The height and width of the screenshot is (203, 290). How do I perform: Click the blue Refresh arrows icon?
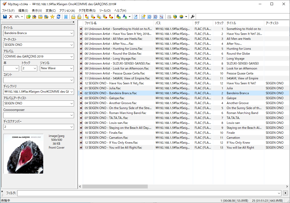58,17
